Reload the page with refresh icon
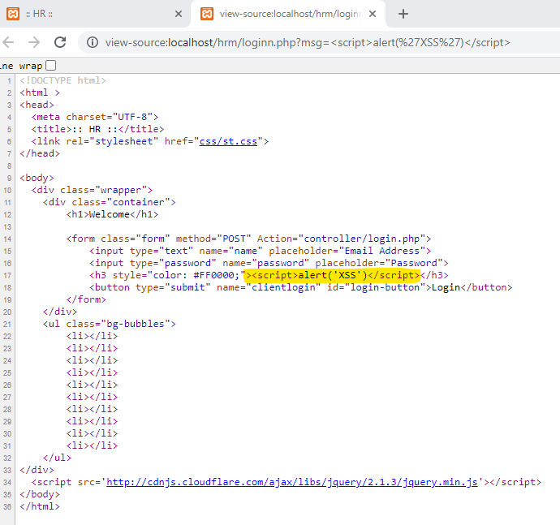560x525 pixels. (x=60, y=42)
